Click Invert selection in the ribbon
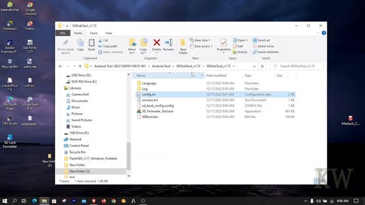The image size is (365, 205). (266, 52)
